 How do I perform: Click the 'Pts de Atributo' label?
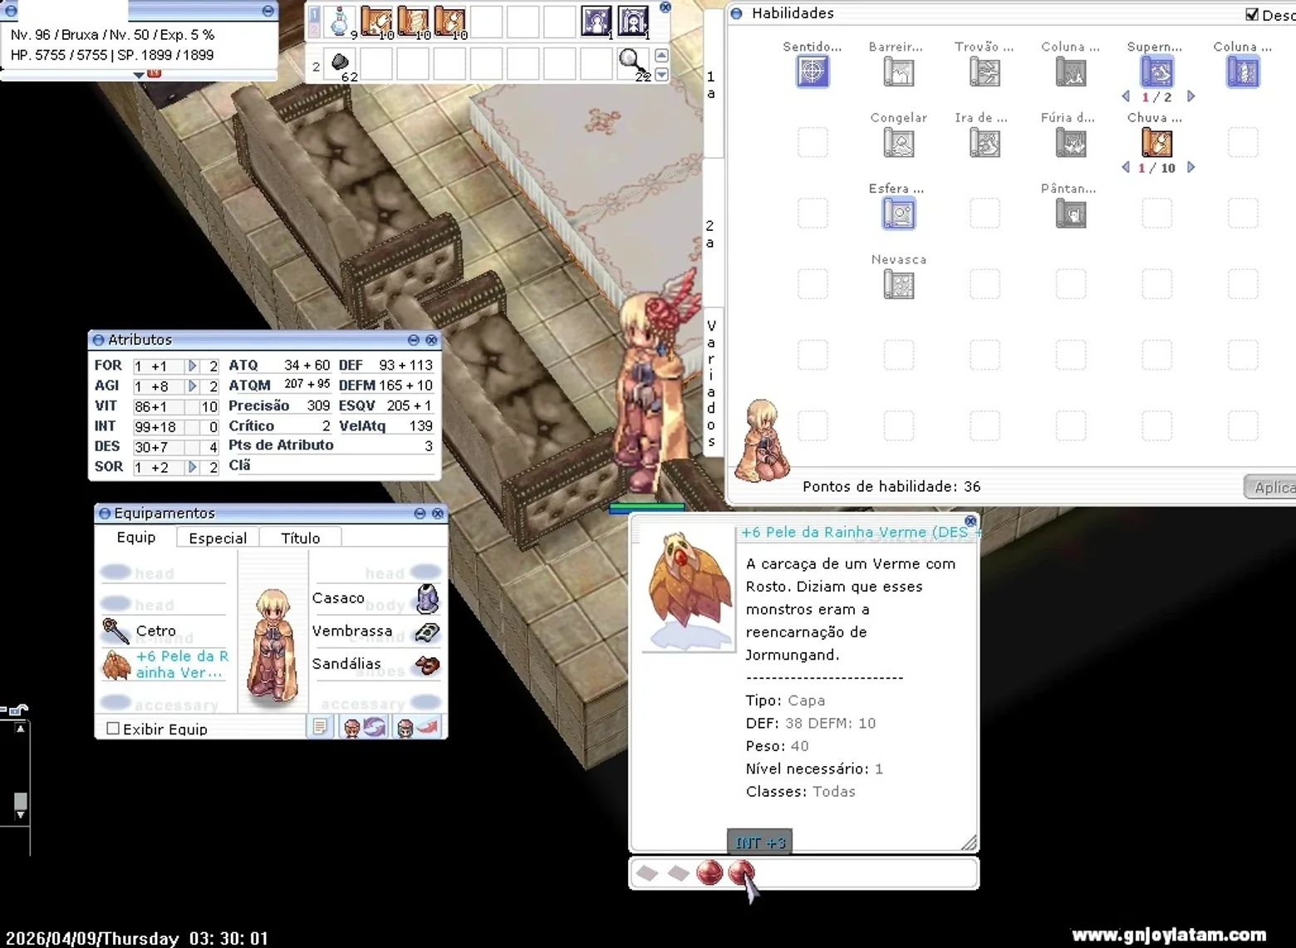point(281,445)
